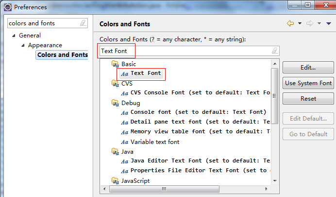Click the back navigation arrow icon
This screenshot has width=336, height=197.
click(290, 23)
